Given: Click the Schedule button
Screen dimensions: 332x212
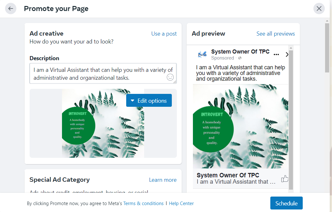Looking at the screenshot, I should (x=286, y=203).
